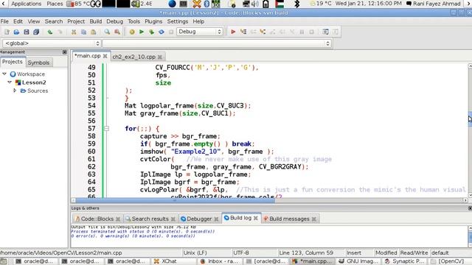Collapse the Lesson2 project node
This screenshot has height=265, width=472.
[10, 82]
